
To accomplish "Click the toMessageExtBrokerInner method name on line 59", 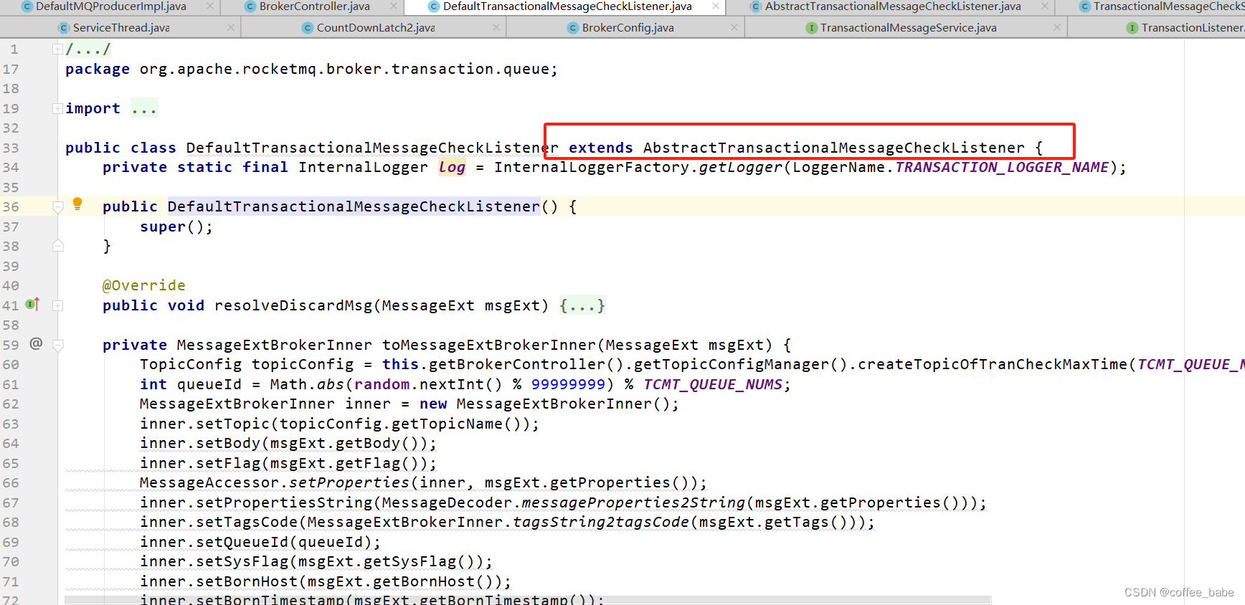I will [x=489, y=345].
